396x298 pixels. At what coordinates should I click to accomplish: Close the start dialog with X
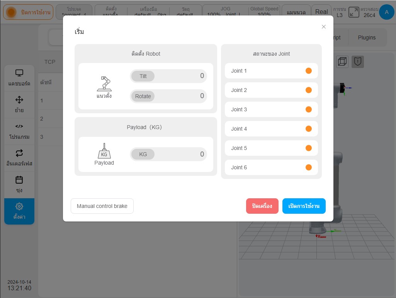[323, 27]
